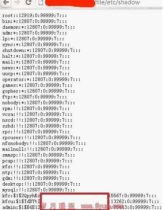This screenshot has width=163, height=210.
Task: Click the greyed-out forward arrow button
Action: (x=17, y=2)
